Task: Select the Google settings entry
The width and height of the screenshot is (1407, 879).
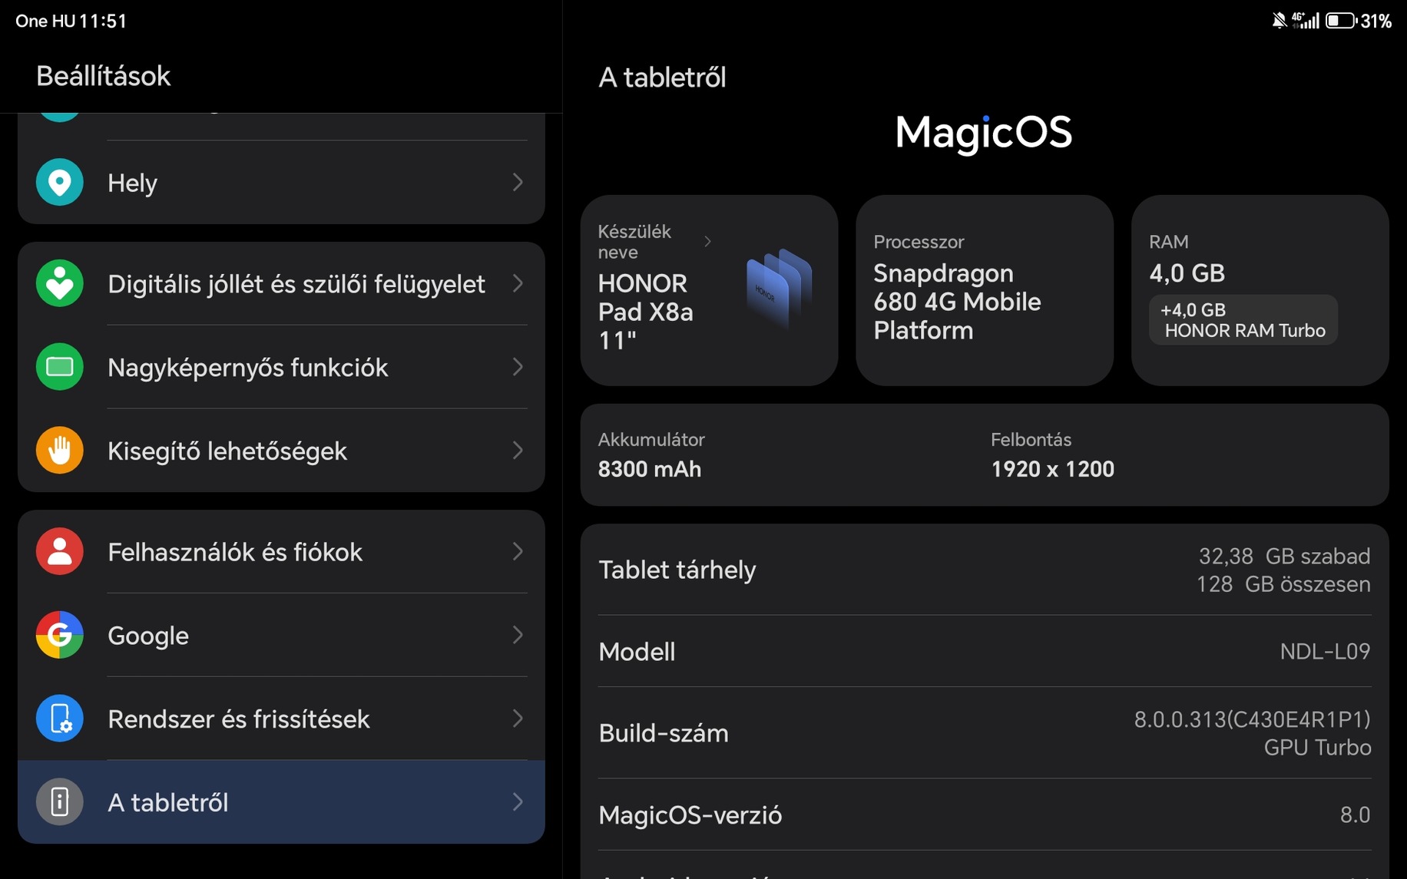Action: click(281, 635)
